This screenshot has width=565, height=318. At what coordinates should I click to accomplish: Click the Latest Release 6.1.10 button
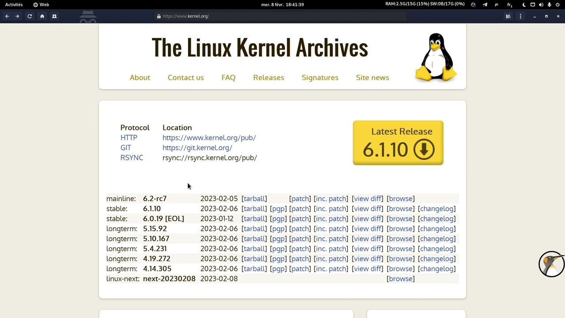tap(398, 143)
